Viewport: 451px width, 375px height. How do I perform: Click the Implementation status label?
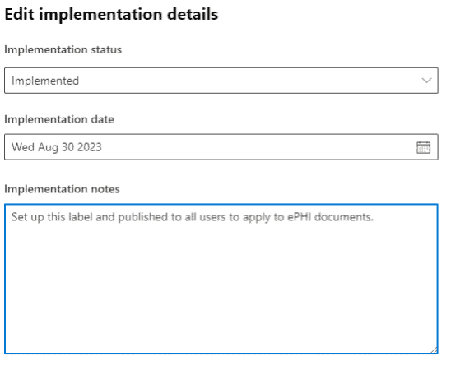pos(63,49)
